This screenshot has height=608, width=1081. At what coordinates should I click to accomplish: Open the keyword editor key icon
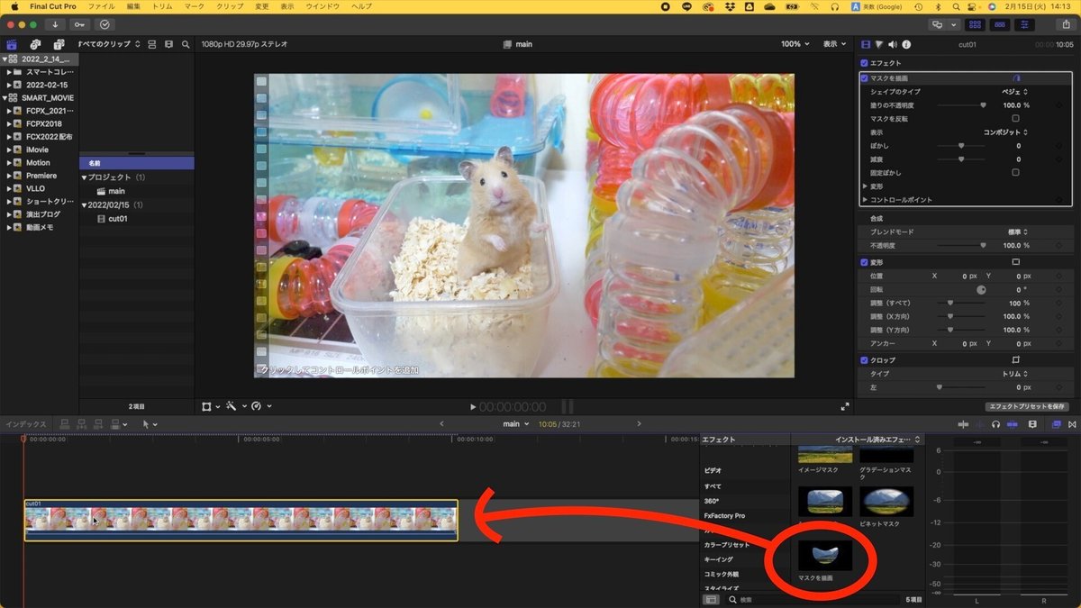(x=81, y=24)
